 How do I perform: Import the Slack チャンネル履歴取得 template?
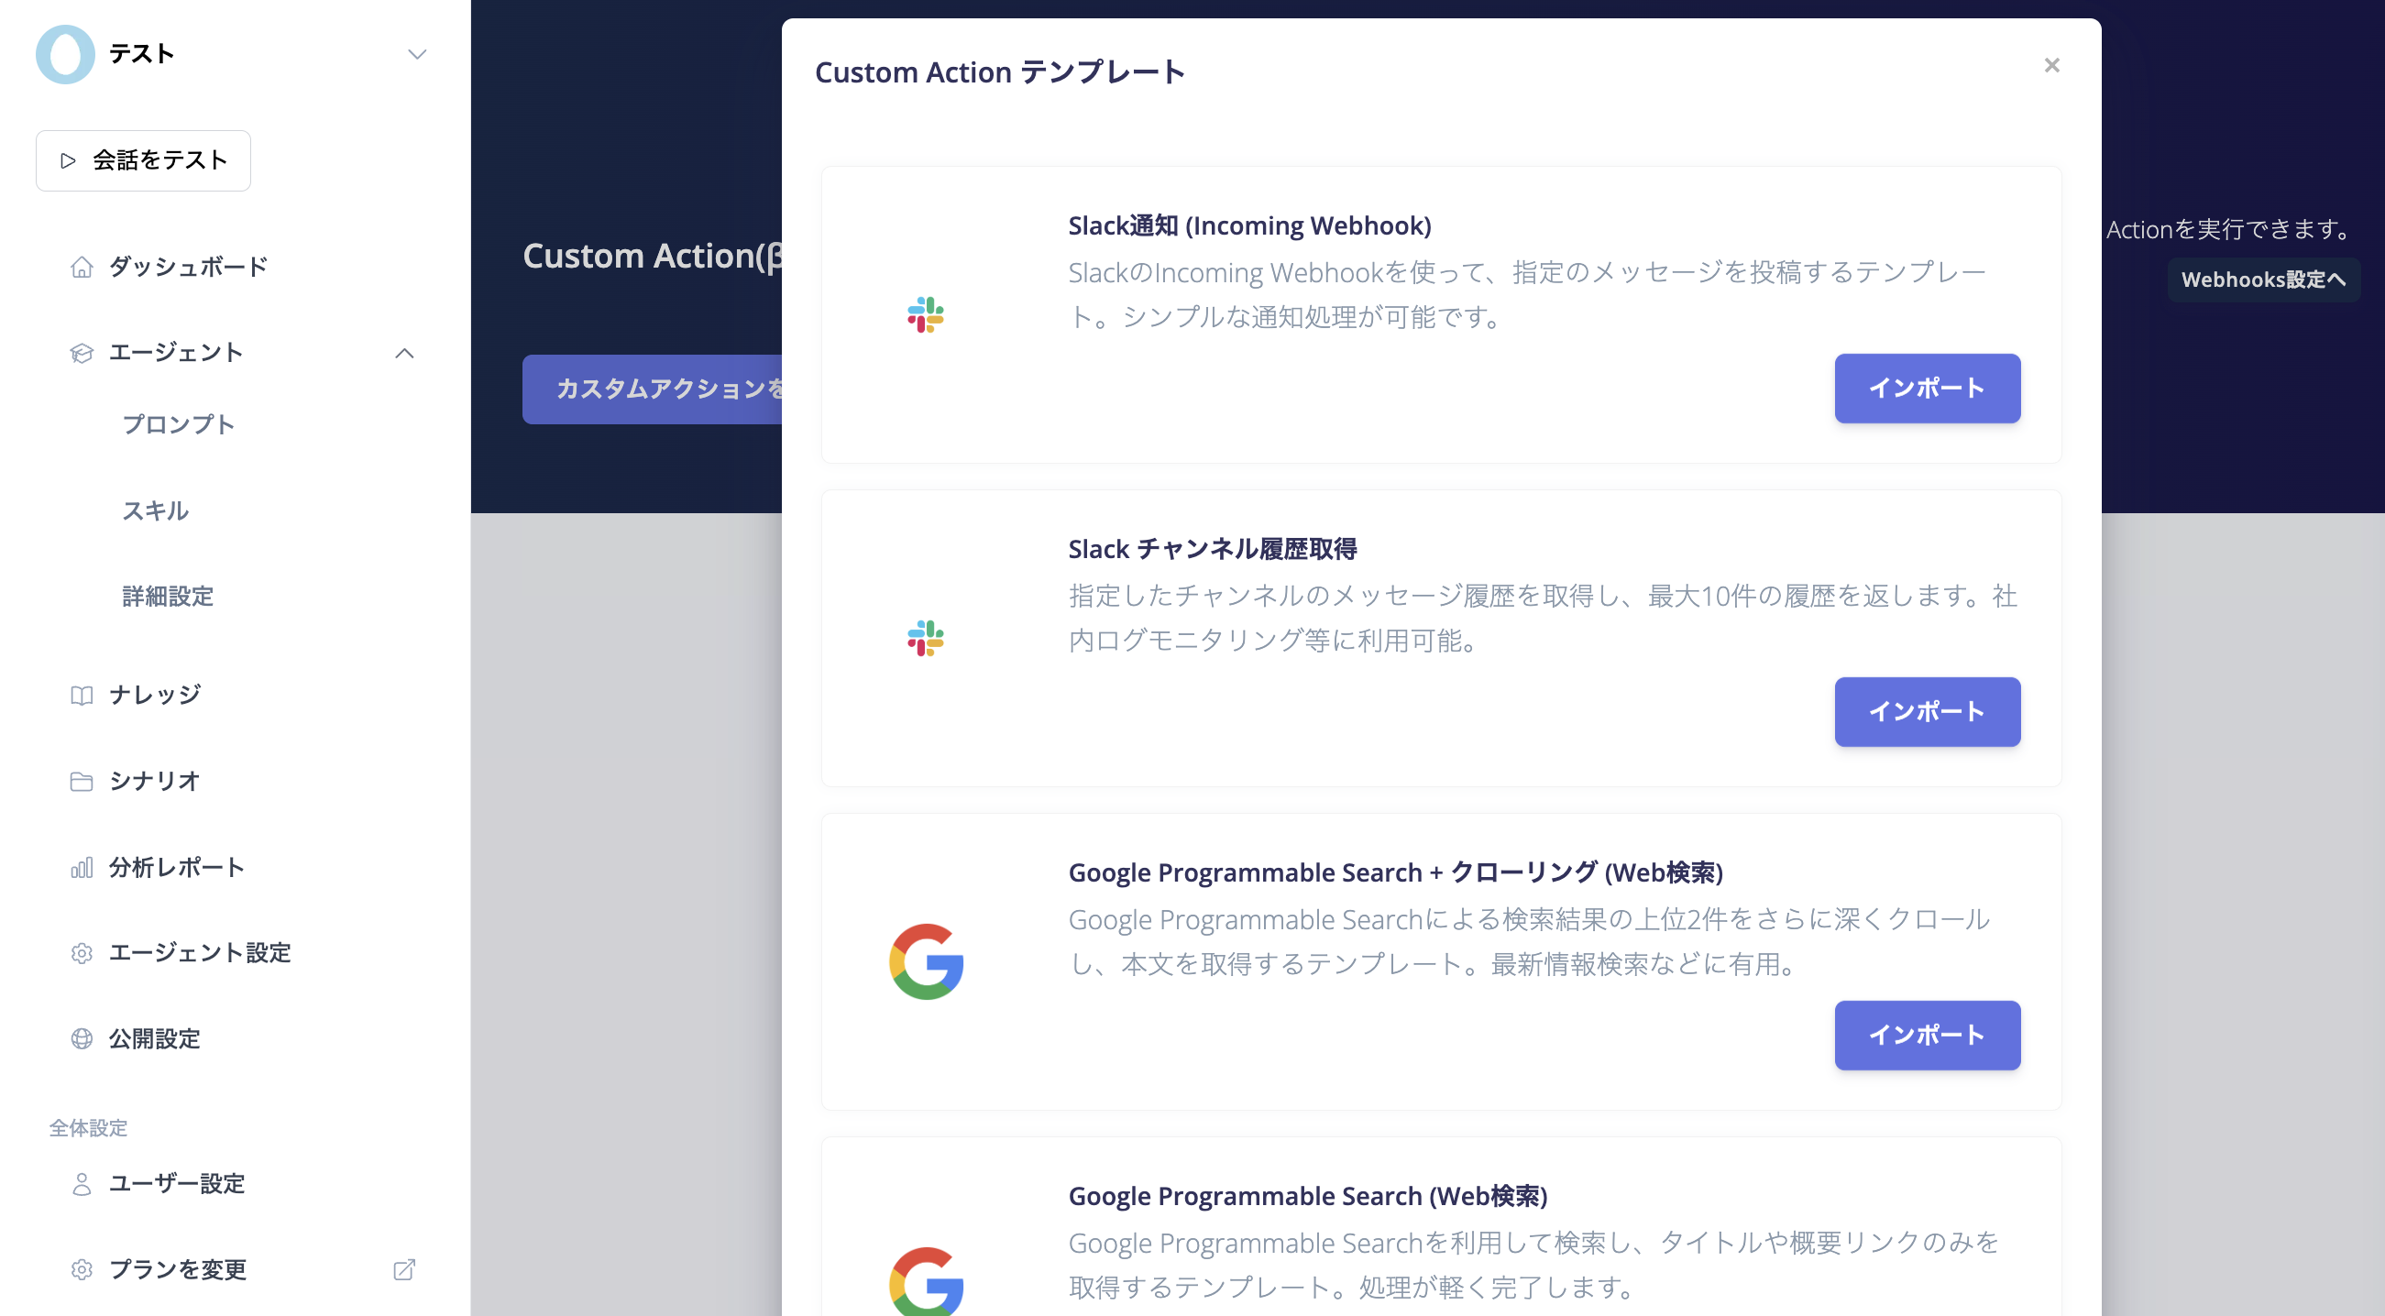click(1927, 711)
